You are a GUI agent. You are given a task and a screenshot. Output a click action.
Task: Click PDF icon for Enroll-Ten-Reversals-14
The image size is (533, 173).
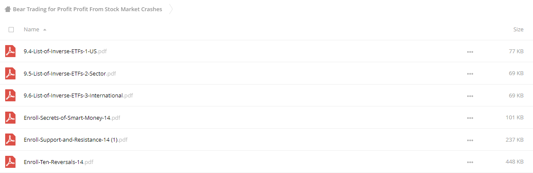[10, 162]
